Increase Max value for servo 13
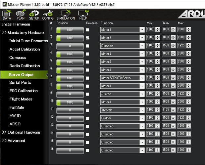Screen dimensions: 205x165 click(x=189, y=125)
